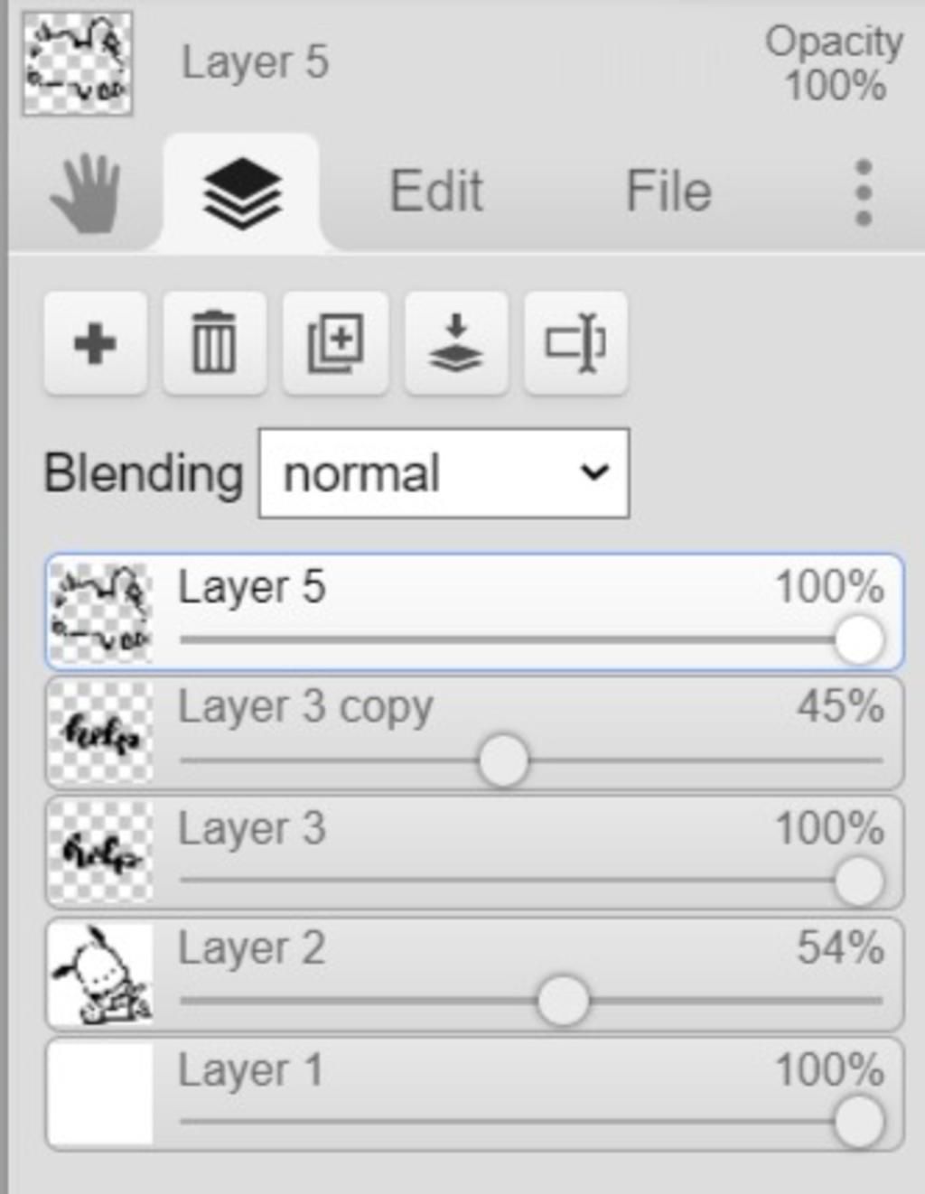This screenshot has height=1194, width=925.
Task: Select the hand tool tab
Action: pos(86,193)
